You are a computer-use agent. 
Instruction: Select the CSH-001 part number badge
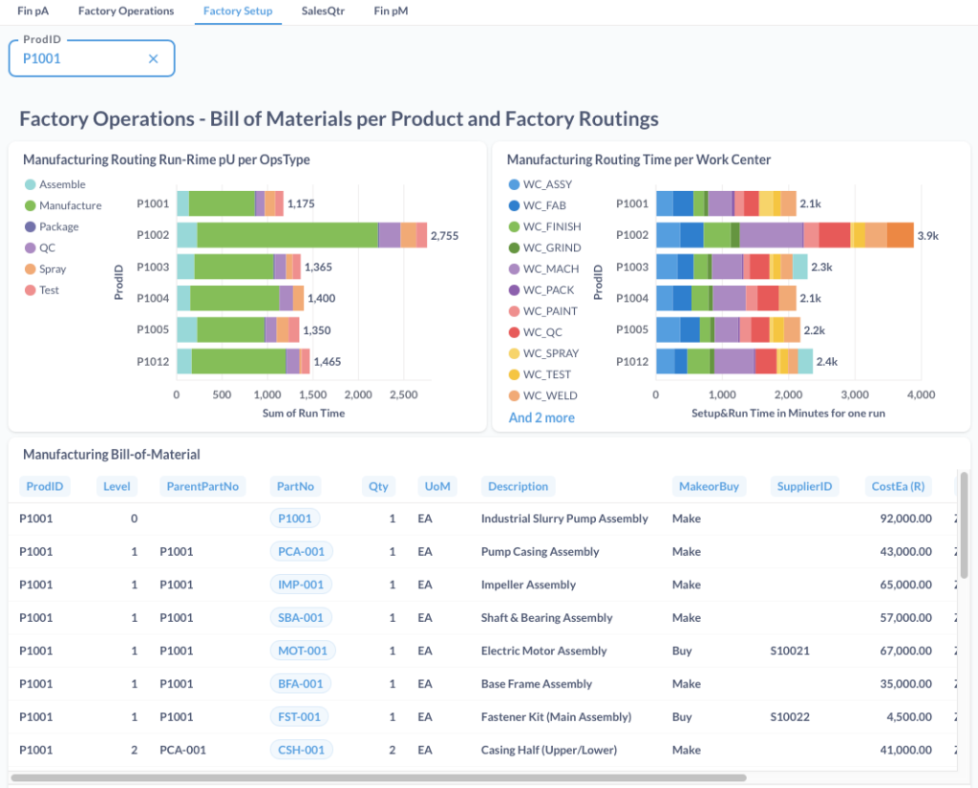click(301, 751)
